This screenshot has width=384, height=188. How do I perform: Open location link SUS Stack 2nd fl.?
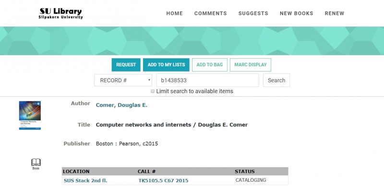(85, 181)
